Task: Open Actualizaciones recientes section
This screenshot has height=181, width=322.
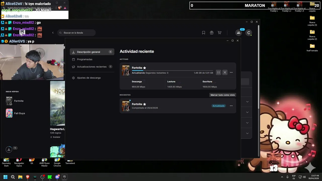Action: [x=92, y=67]
